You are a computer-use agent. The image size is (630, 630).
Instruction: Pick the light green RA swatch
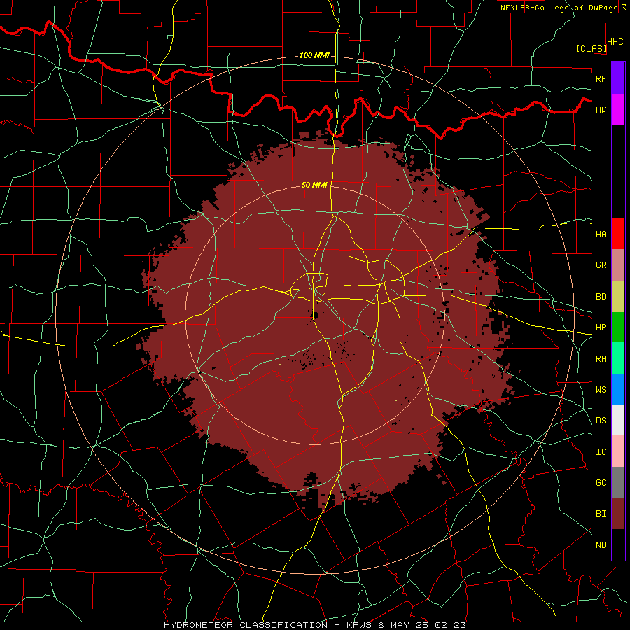[x=618, y=358]
